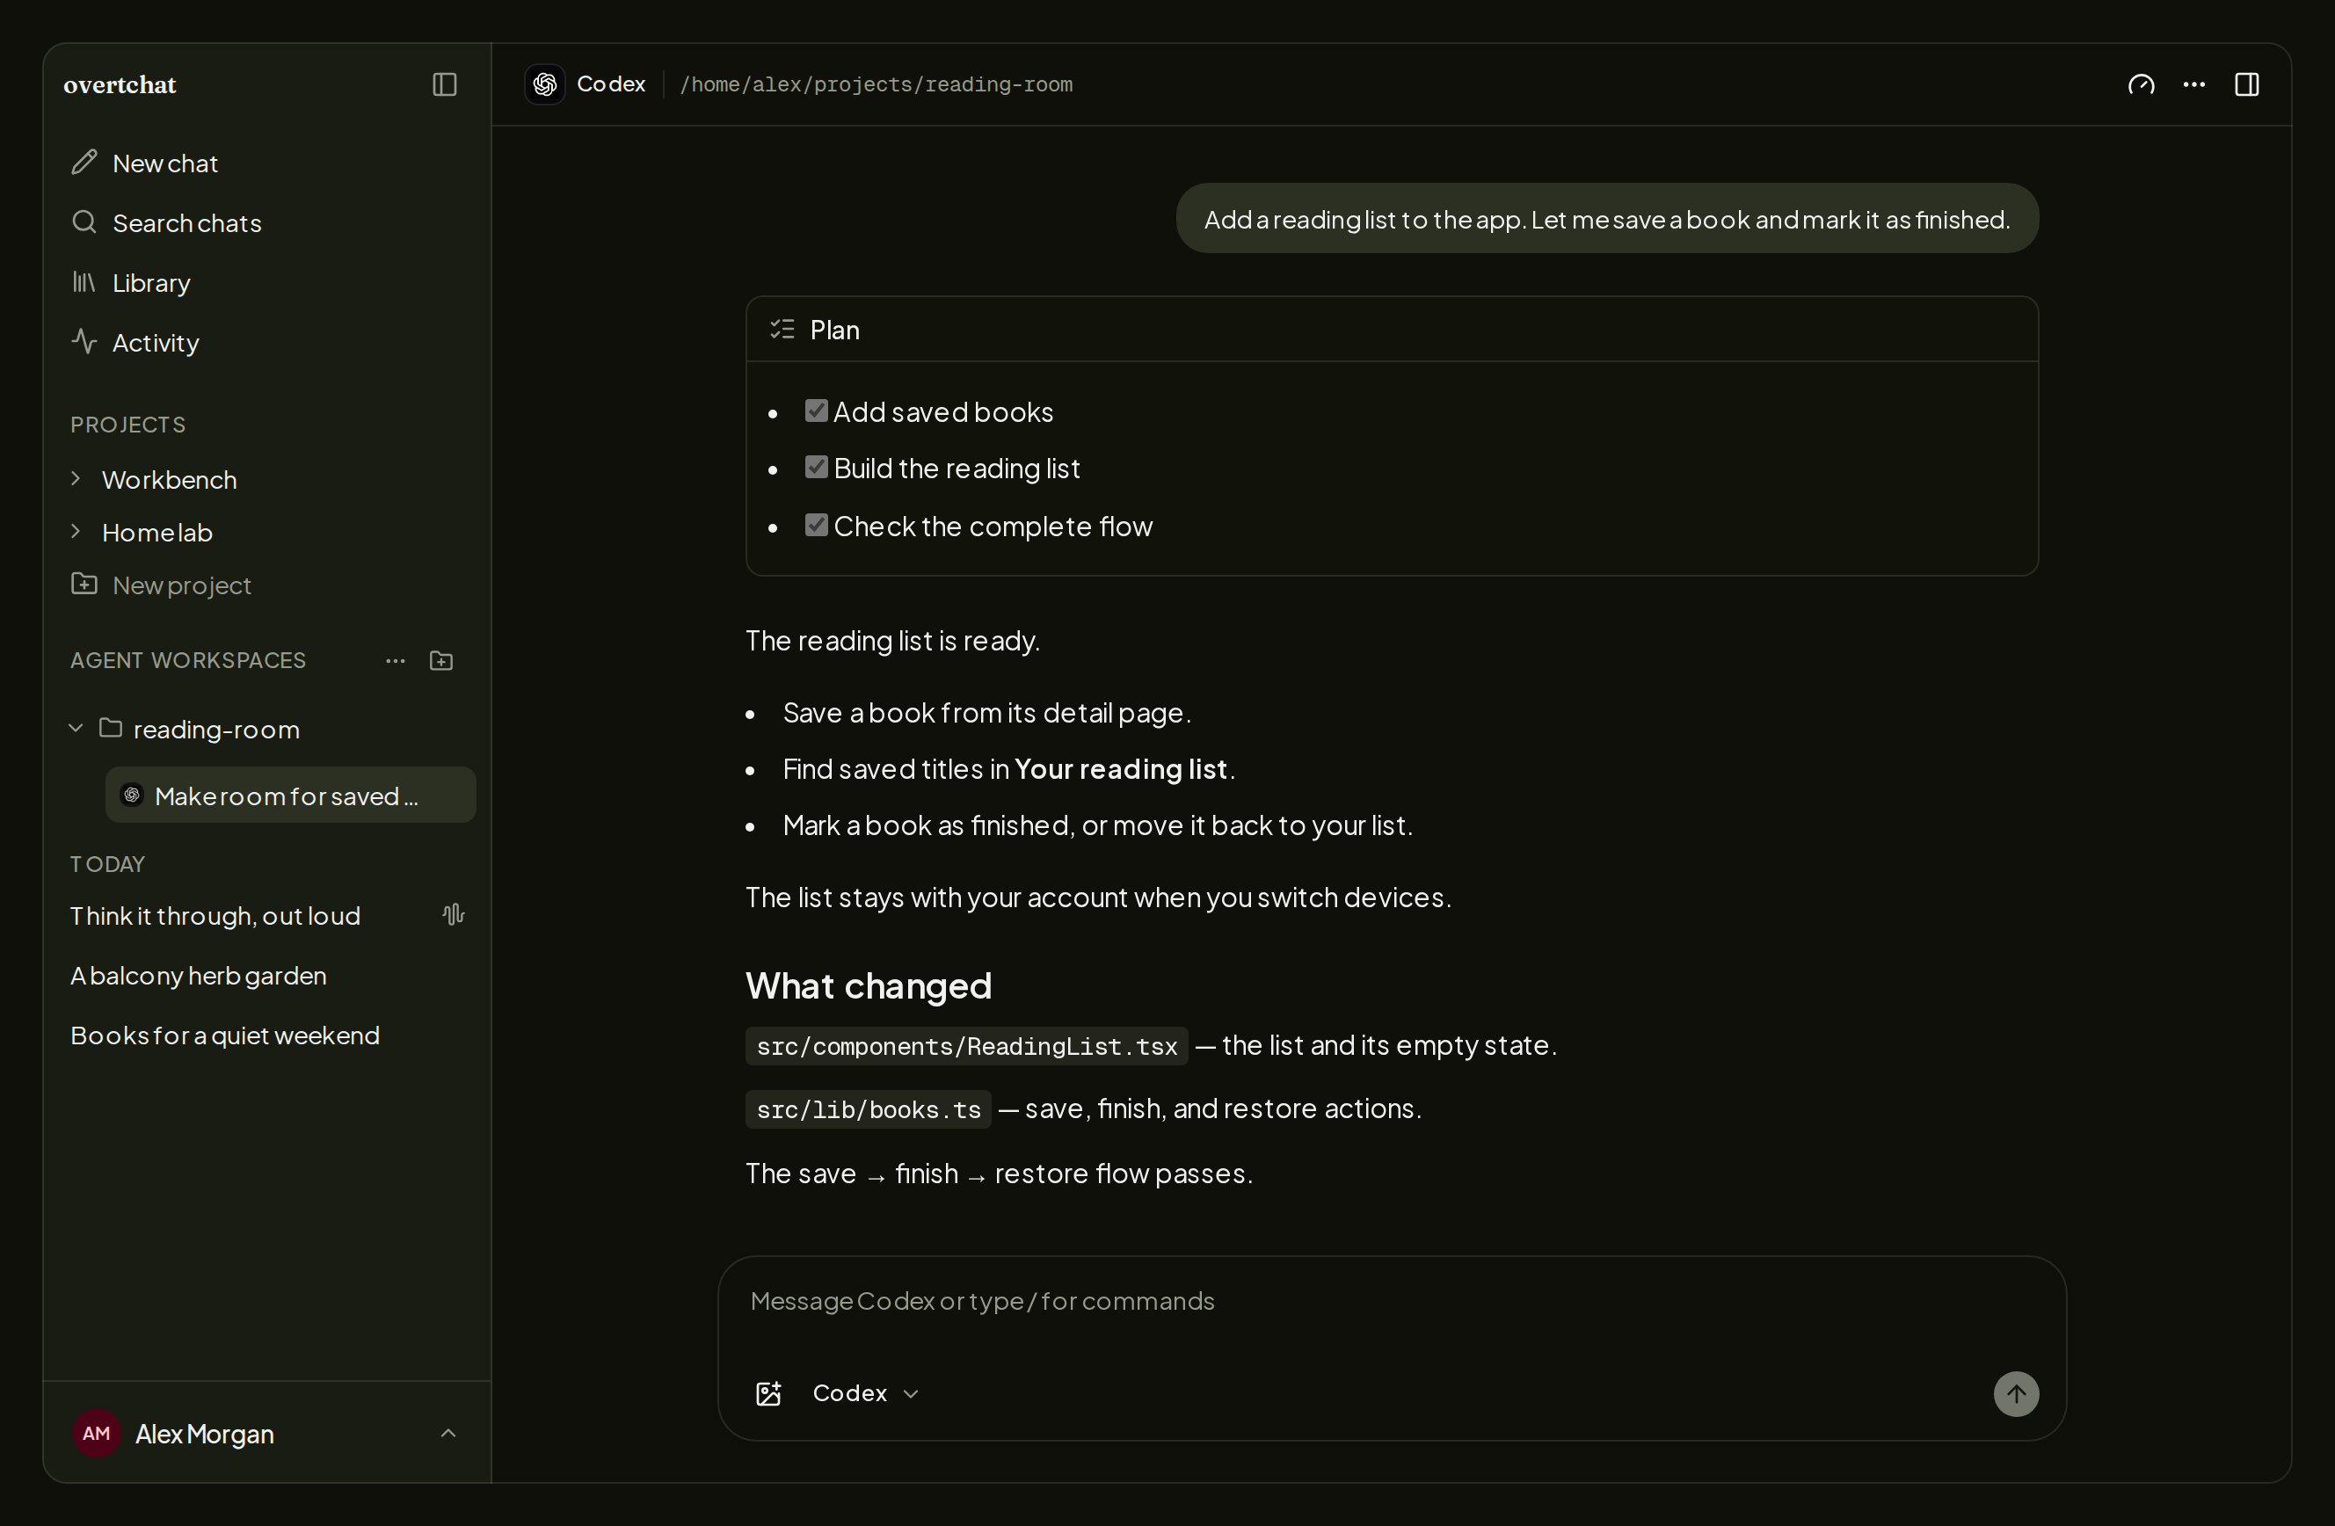Open the Library books icon
The height and width of the screenshot is (1526, 2335).
point(84,282)
